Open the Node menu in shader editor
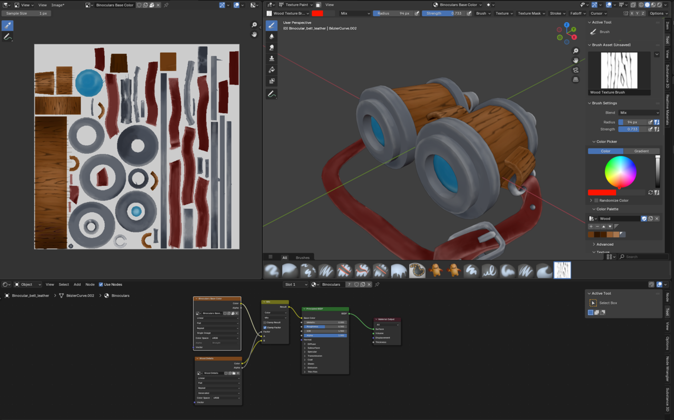The width and height of the screenshot is (674, 420). [90, 285]
